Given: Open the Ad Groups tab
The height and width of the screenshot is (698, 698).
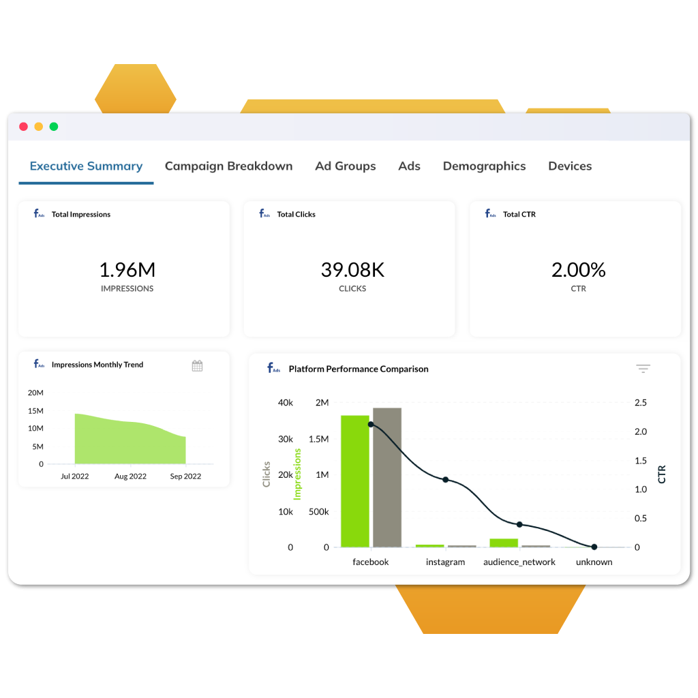Looking at the screenshot, I should coord(345,166).
